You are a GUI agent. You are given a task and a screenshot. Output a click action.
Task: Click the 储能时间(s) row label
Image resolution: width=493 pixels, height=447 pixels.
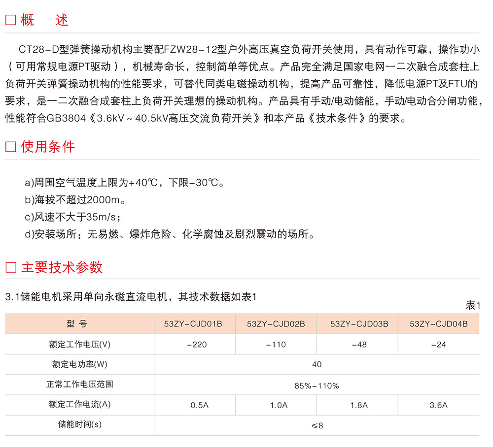pyautogui.click(x=79, y=424)
